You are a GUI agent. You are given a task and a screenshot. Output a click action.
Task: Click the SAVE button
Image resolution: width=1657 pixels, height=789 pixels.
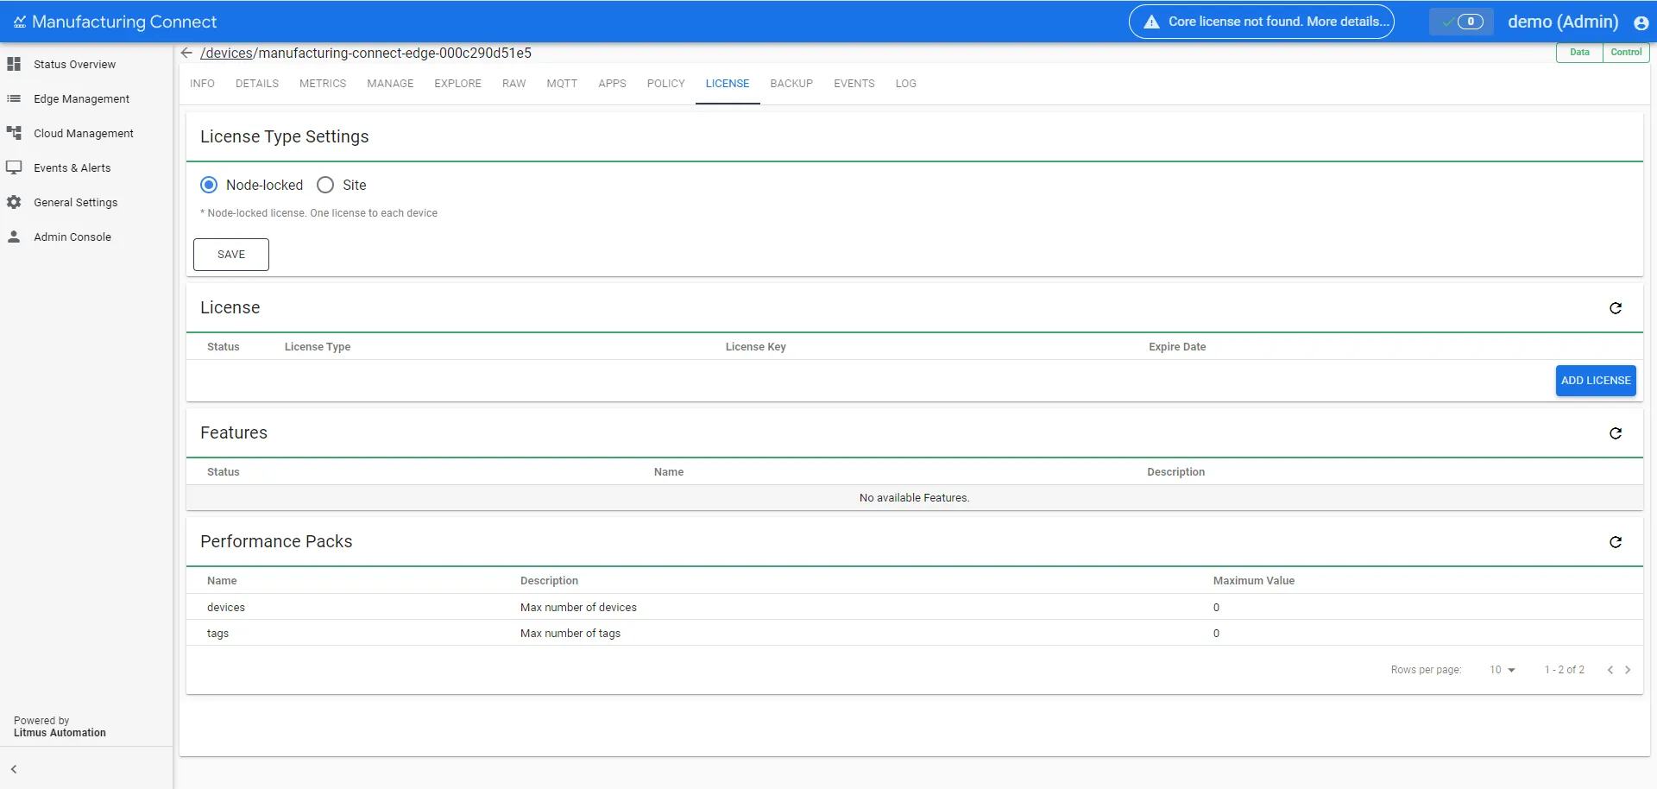pyautogui.click(x=231, y=255)
